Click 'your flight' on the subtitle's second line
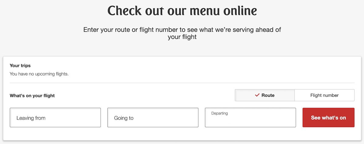The height and width of the screenshot is (144, 364). click(182, 37)
